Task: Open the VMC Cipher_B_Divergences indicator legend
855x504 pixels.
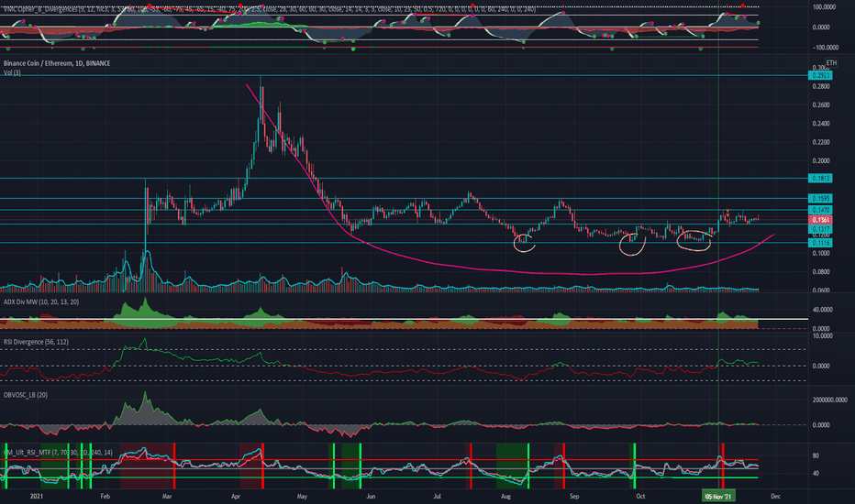Action: click(x=270, y=9)
